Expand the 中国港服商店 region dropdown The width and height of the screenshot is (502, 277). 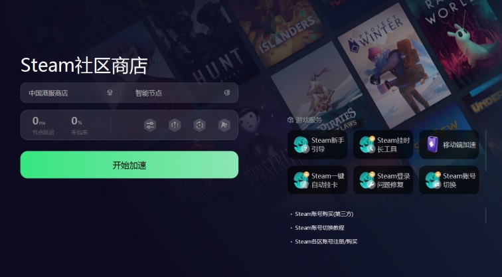tap(70, 93)
